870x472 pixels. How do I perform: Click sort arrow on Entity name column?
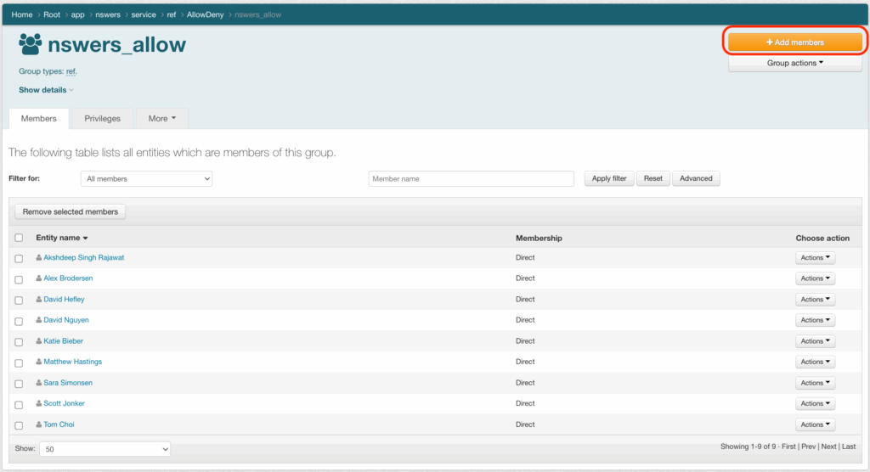(x=86, y=239)
